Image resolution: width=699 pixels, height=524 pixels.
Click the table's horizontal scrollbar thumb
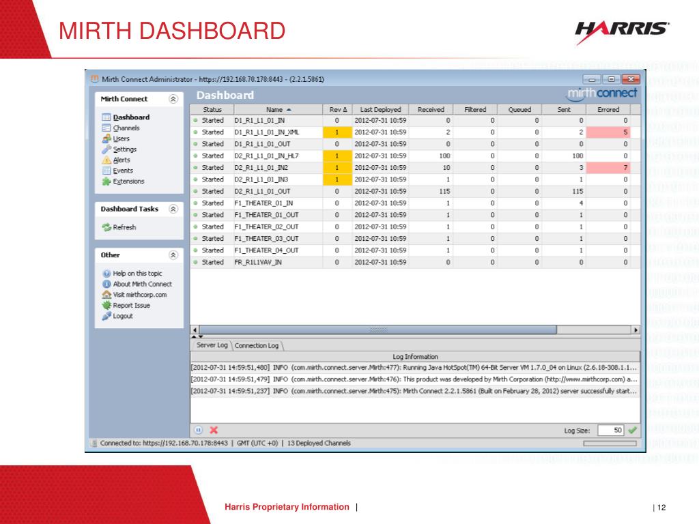click(378, 330)
